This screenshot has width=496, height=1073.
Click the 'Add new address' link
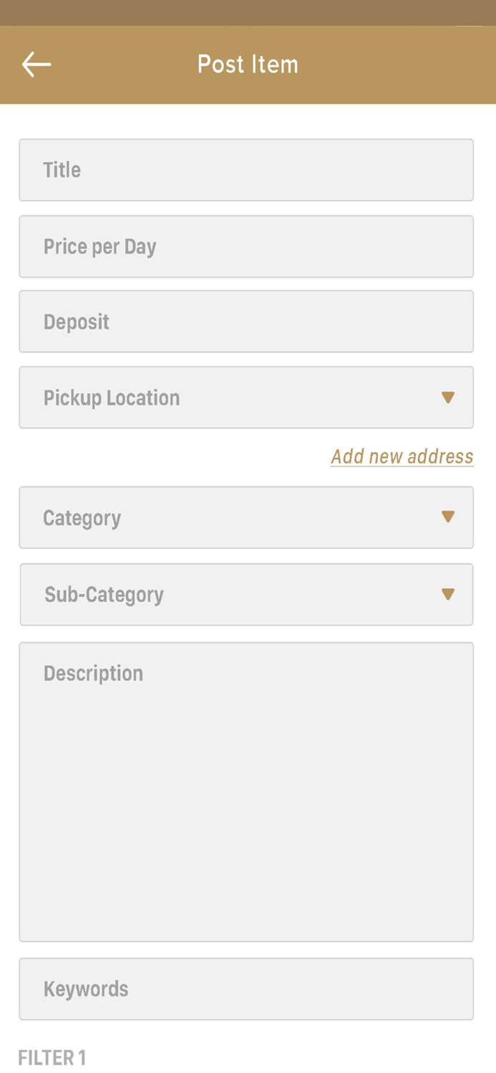(402, 456)
